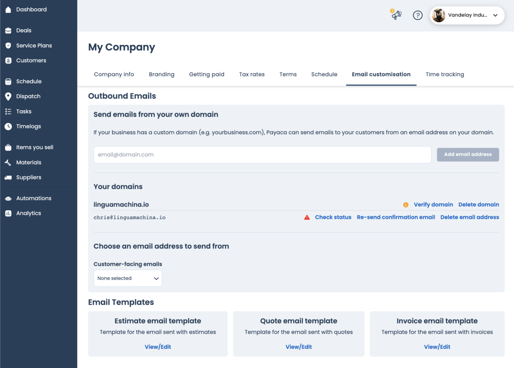Screen dimensions: 514x368
Task: Click Re-send confirmation email link
Action: [396, 217]
